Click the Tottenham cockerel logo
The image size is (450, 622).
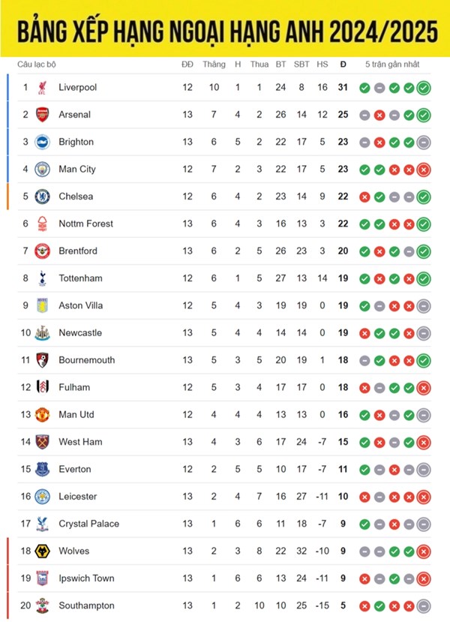click(x=43, y=278)
